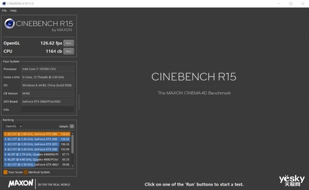
Task: Click the ranking list scrollbar thumb
Action: (x=72, y=144)
